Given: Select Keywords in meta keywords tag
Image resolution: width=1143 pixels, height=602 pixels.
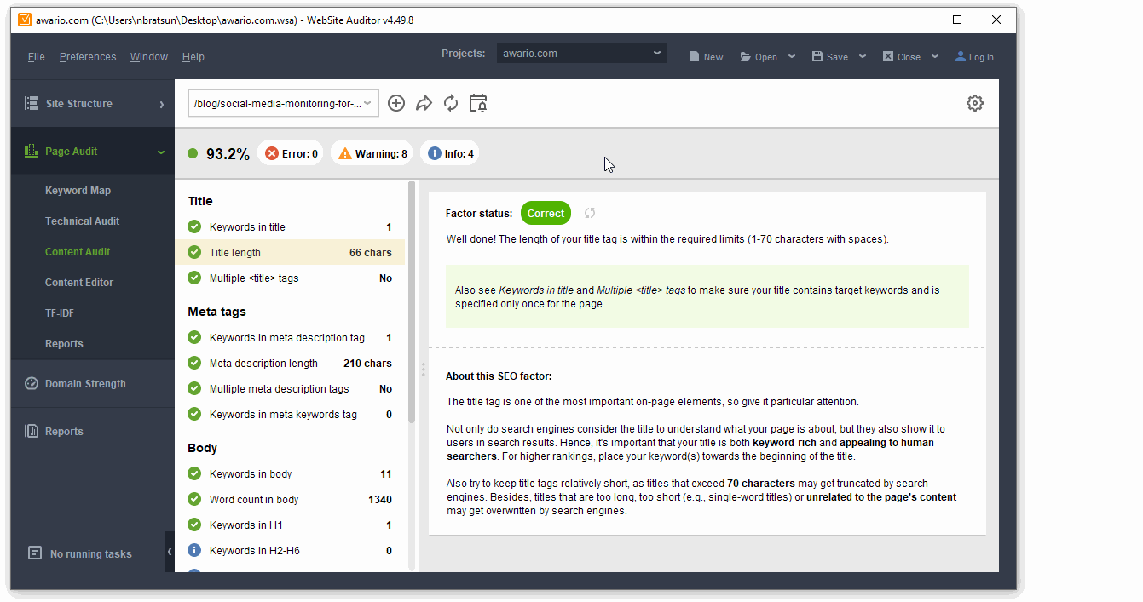Looking at the screenshot, I should [x=290, y=415].
